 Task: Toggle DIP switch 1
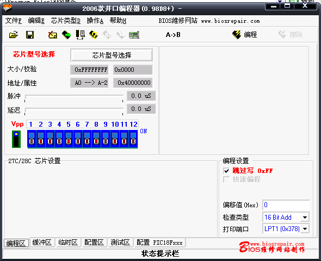click(32, 139)
